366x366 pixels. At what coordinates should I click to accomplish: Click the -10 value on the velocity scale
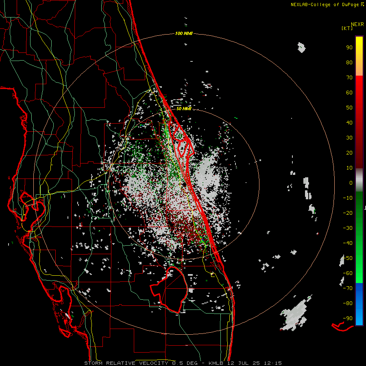tap(348, 198)
